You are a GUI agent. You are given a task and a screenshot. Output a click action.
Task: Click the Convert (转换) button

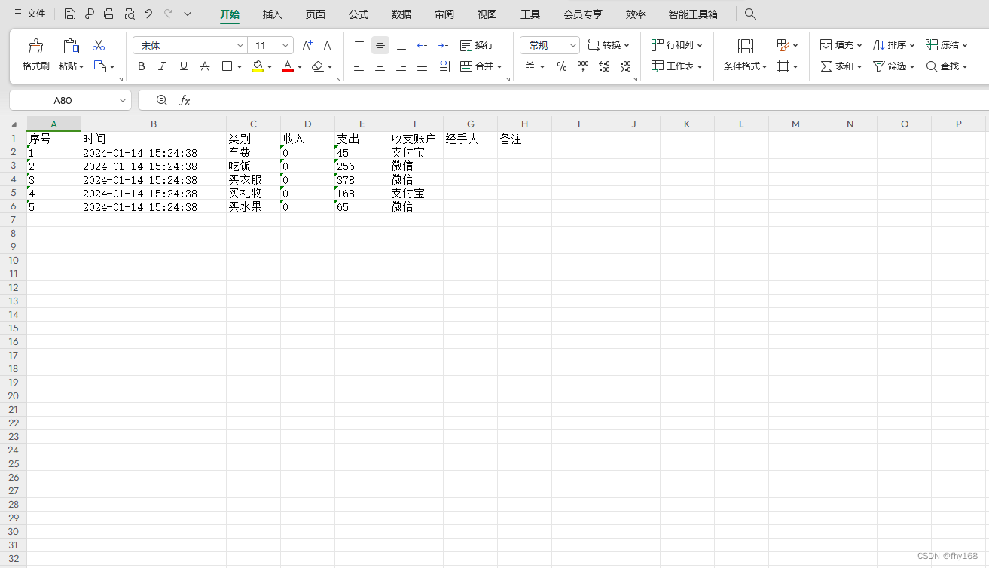point(609,45)
